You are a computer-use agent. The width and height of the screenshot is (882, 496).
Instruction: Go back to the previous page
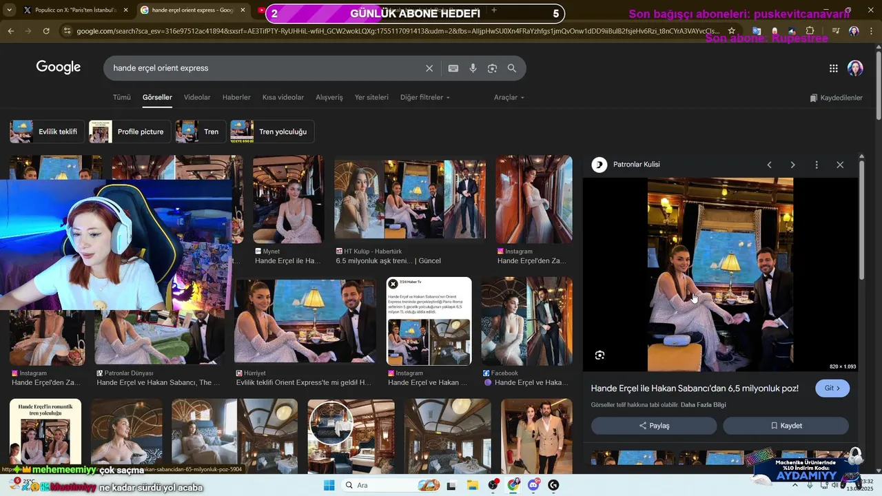click(x=10, y=31)
